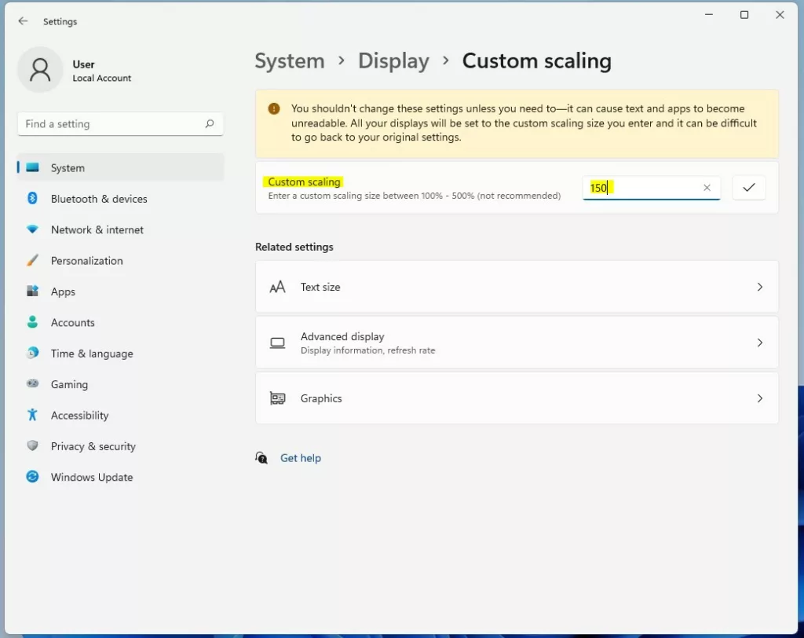804x638 pixels.
Task: Click the Personalization paintbrush icon
Action: pyautogui.click(x=32, y=261)
